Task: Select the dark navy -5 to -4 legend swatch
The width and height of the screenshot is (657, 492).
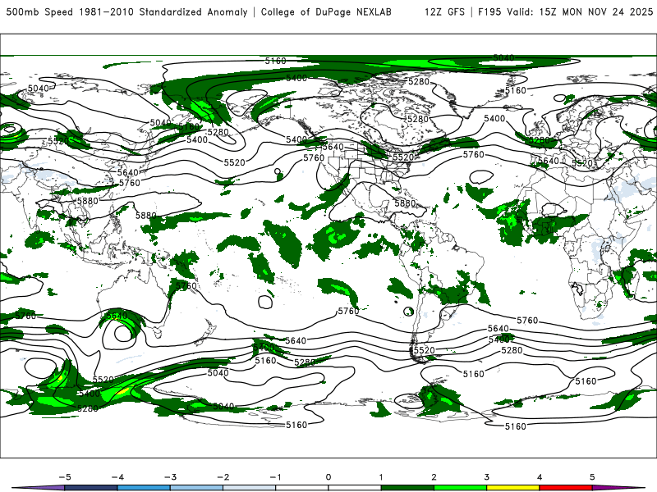Action: tap(91, 488)
